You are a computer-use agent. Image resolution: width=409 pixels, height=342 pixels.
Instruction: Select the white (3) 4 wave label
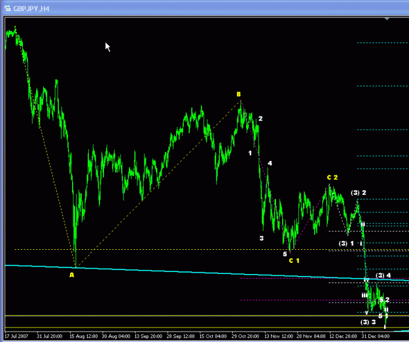(x=383, y=275)
